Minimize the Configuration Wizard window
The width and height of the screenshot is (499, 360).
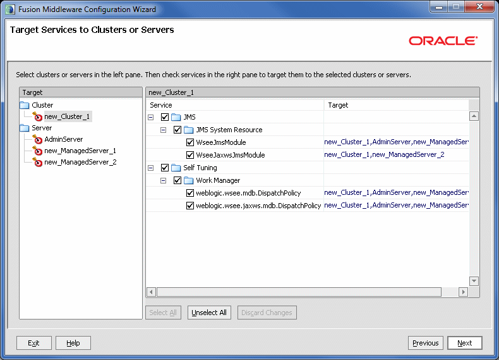click(439, 7)
